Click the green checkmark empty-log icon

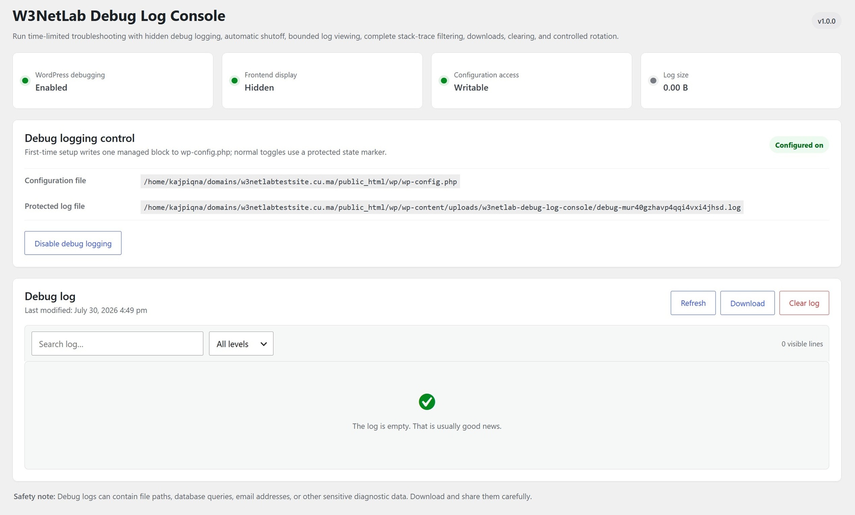tap(427, 402)
